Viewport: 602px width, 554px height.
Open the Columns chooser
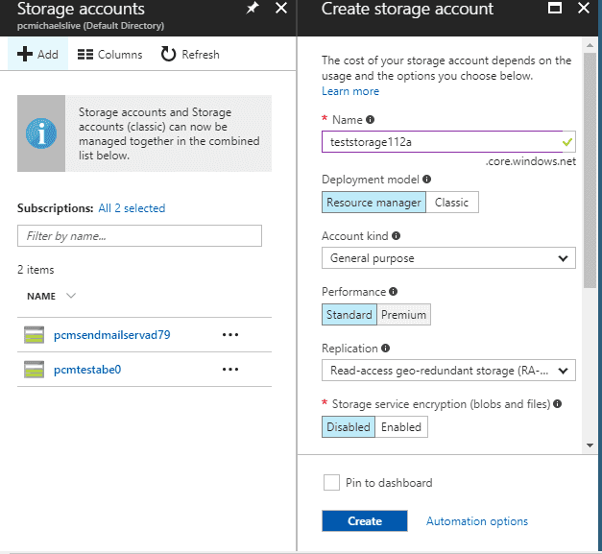click(x=109, y=55)
